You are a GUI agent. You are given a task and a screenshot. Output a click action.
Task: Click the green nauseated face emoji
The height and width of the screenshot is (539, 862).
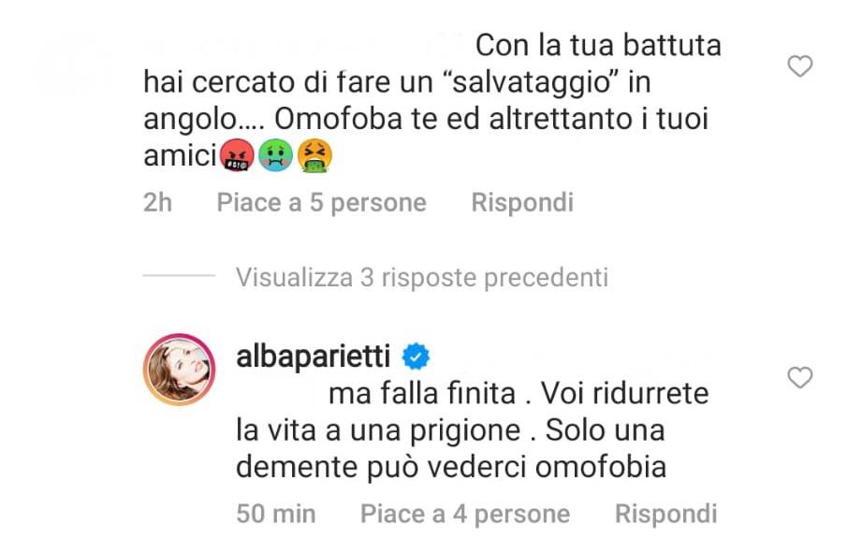pos(275,155)
